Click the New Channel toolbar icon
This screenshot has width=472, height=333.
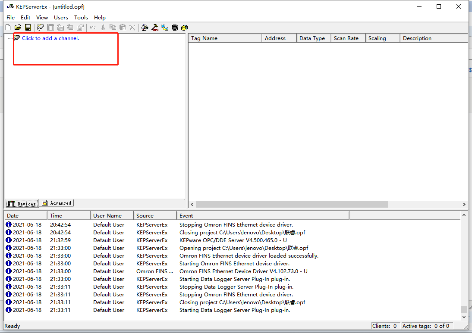click(40, 28)
